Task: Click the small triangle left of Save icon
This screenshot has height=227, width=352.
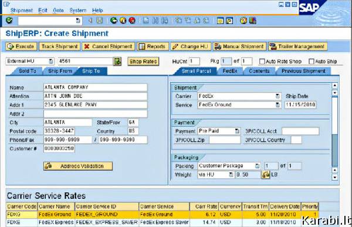Action: (90, 21)
